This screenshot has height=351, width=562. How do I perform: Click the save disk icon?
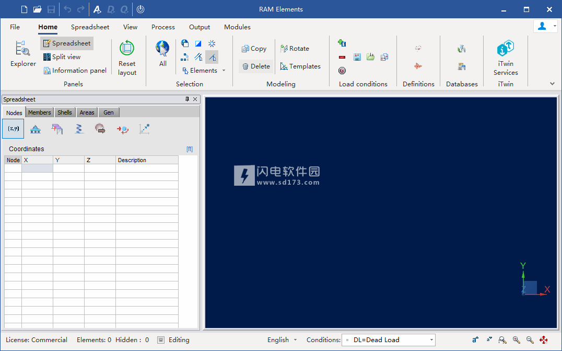tap(51, 9)
